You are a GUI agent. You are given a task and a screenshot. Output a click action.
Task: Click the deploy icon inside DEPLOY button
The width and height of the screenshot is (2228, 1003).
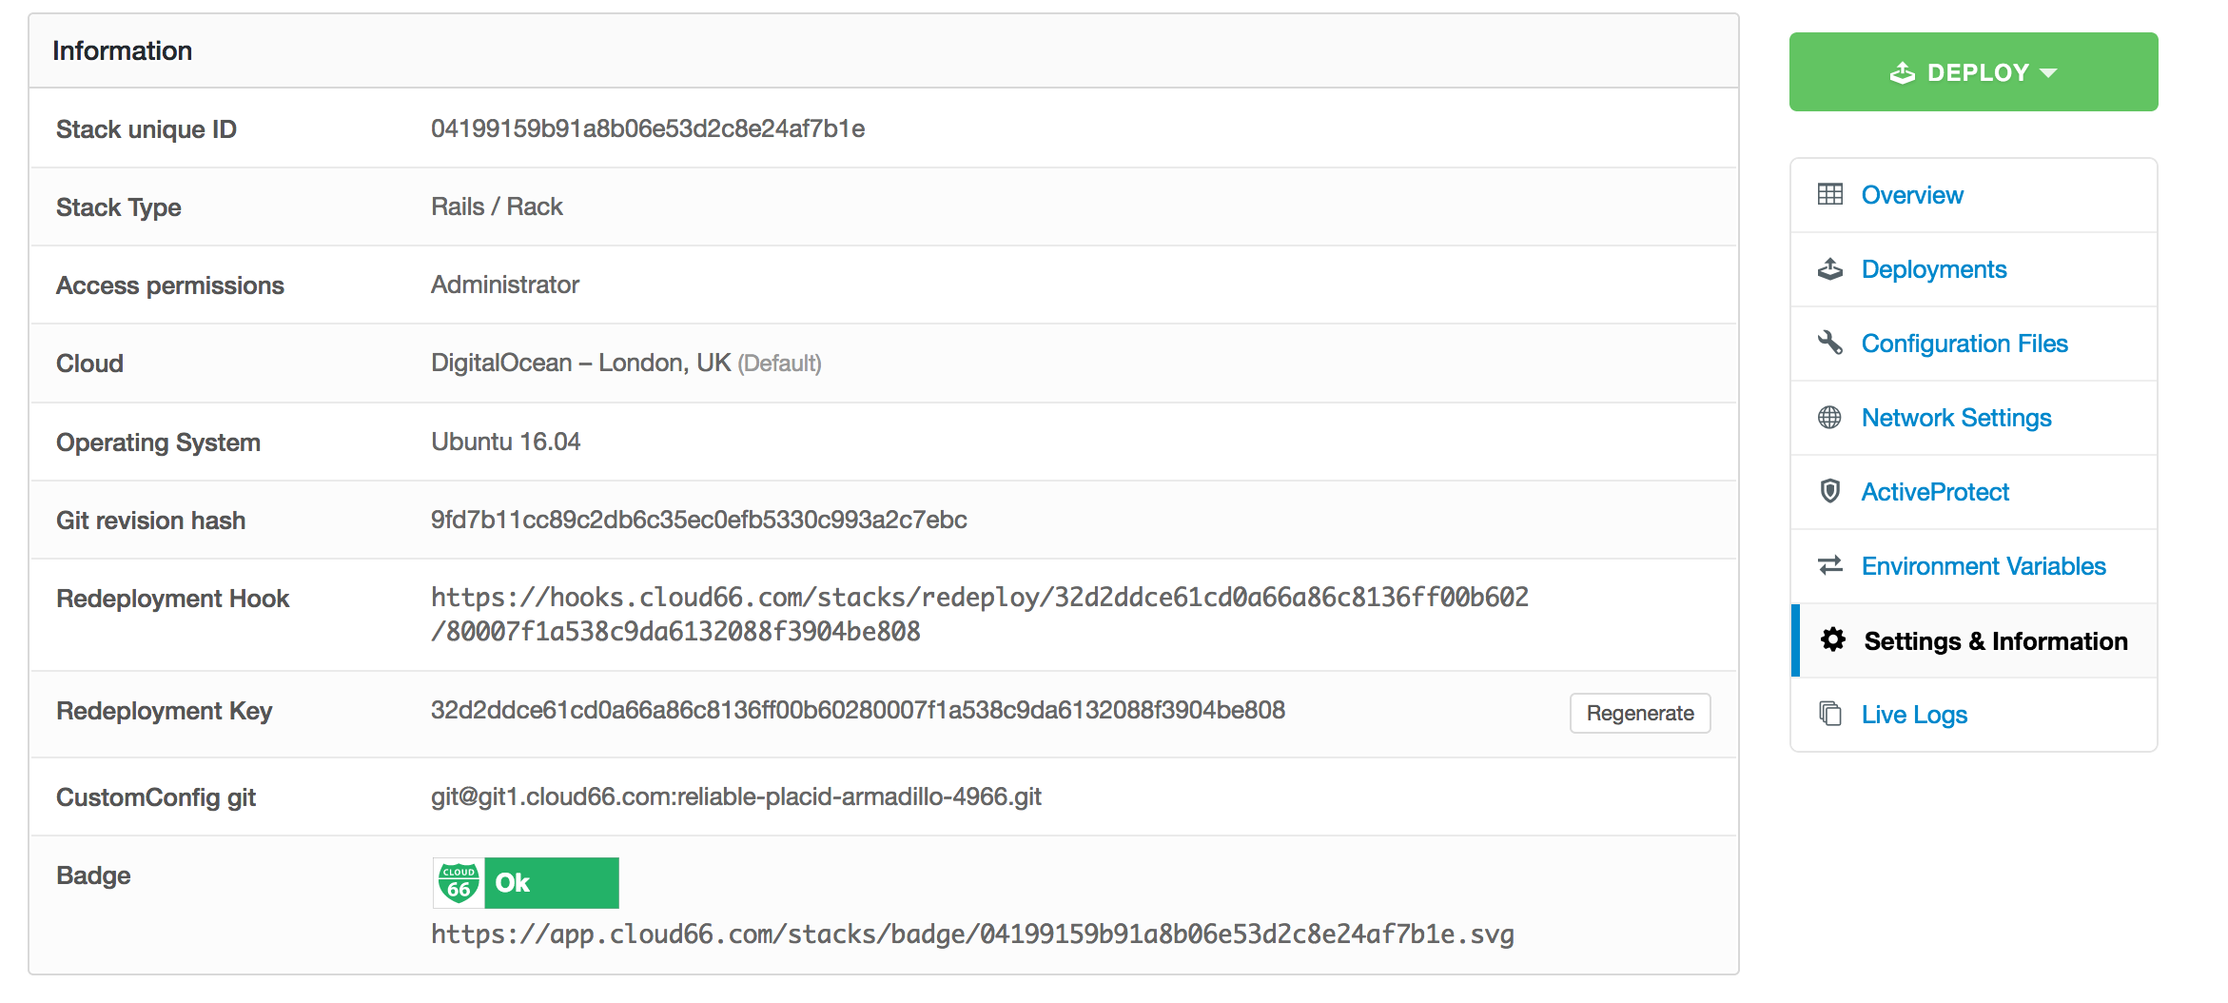pos(1902,72)
